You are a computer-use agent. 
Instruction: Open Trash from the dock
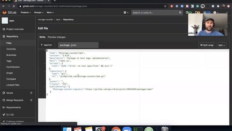point(165,129)
